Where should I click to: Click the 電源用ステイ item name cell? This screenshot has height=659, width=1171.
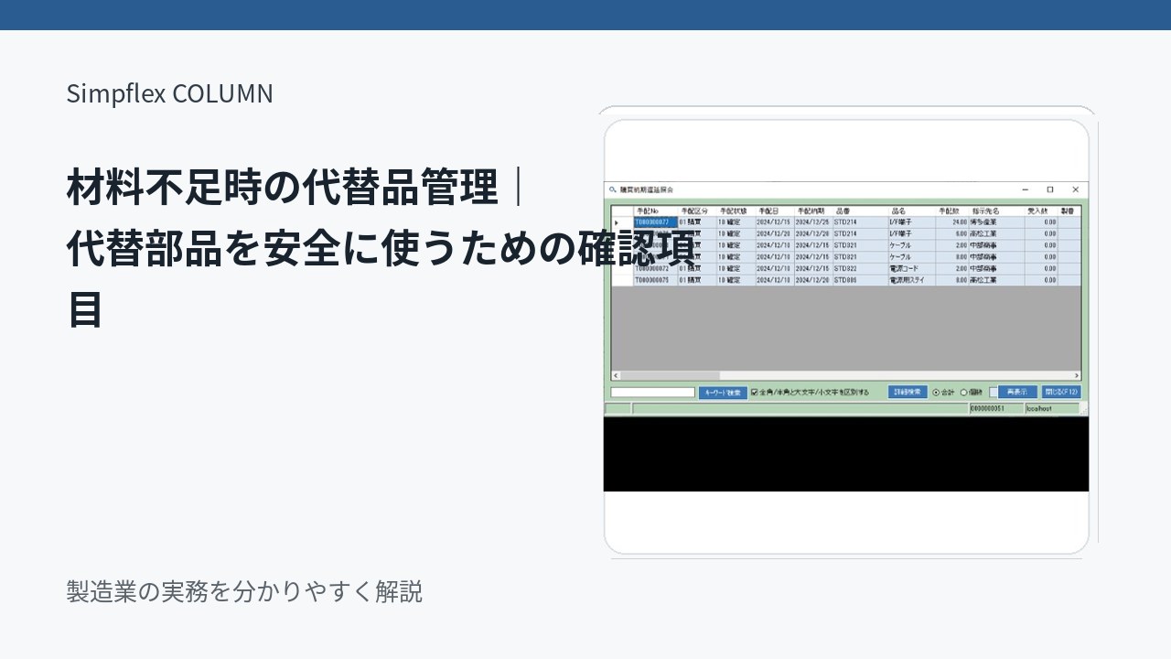912,281
